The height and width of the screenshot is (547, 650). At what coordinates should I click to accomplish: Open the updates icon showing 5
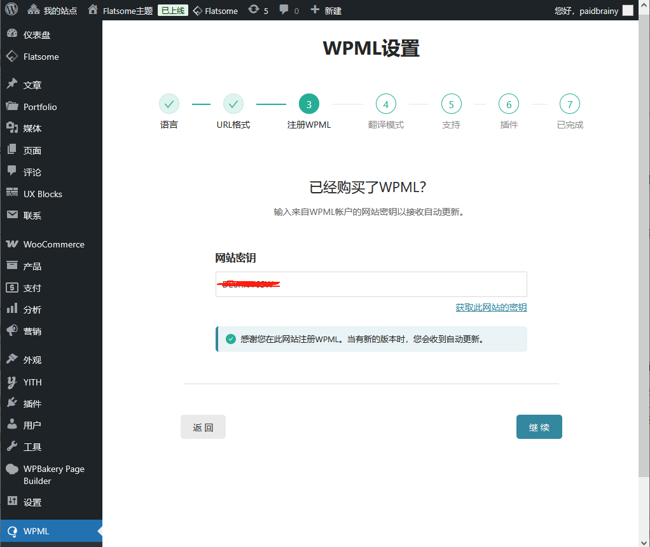pyautogui.click(x=253, y=10)
